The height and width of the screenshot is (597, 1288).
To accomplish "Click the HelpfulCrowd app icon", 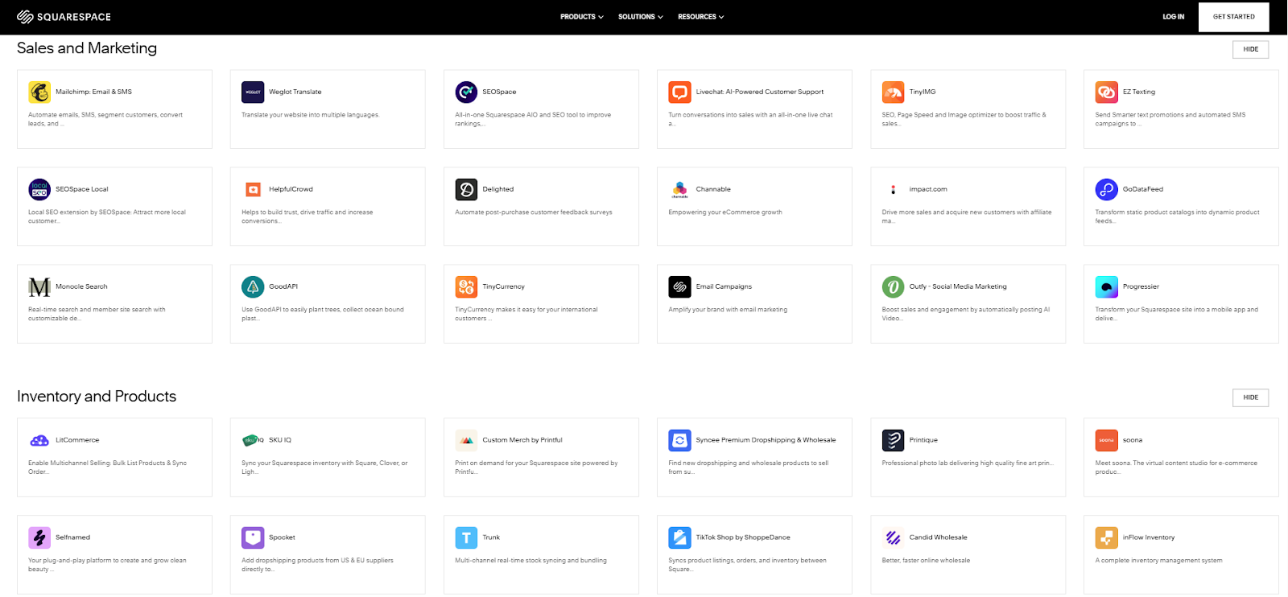I will click(x=253, y=190).
